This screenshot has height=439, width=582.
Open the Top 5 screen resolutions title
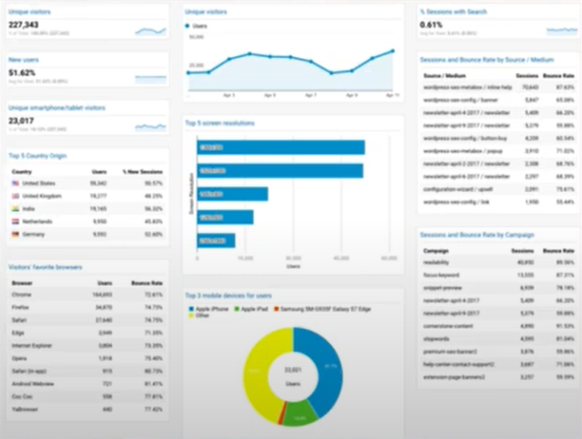pos(220,124)
